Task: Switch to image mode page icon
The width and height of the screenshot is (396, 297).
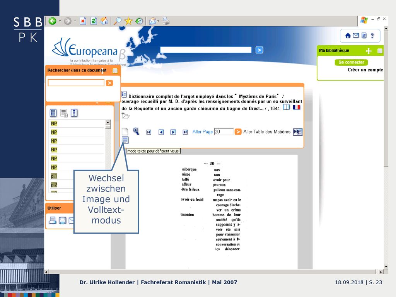Action: click(125, 131)
